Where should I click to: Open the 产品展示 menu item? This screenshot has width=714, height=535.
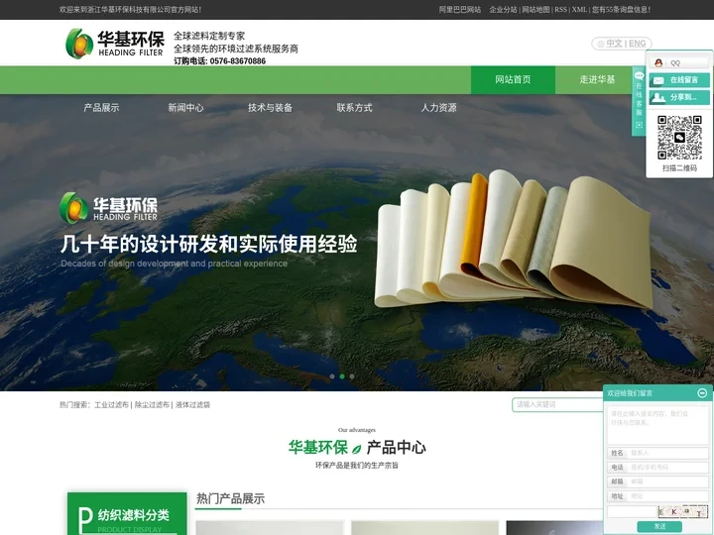101,108
